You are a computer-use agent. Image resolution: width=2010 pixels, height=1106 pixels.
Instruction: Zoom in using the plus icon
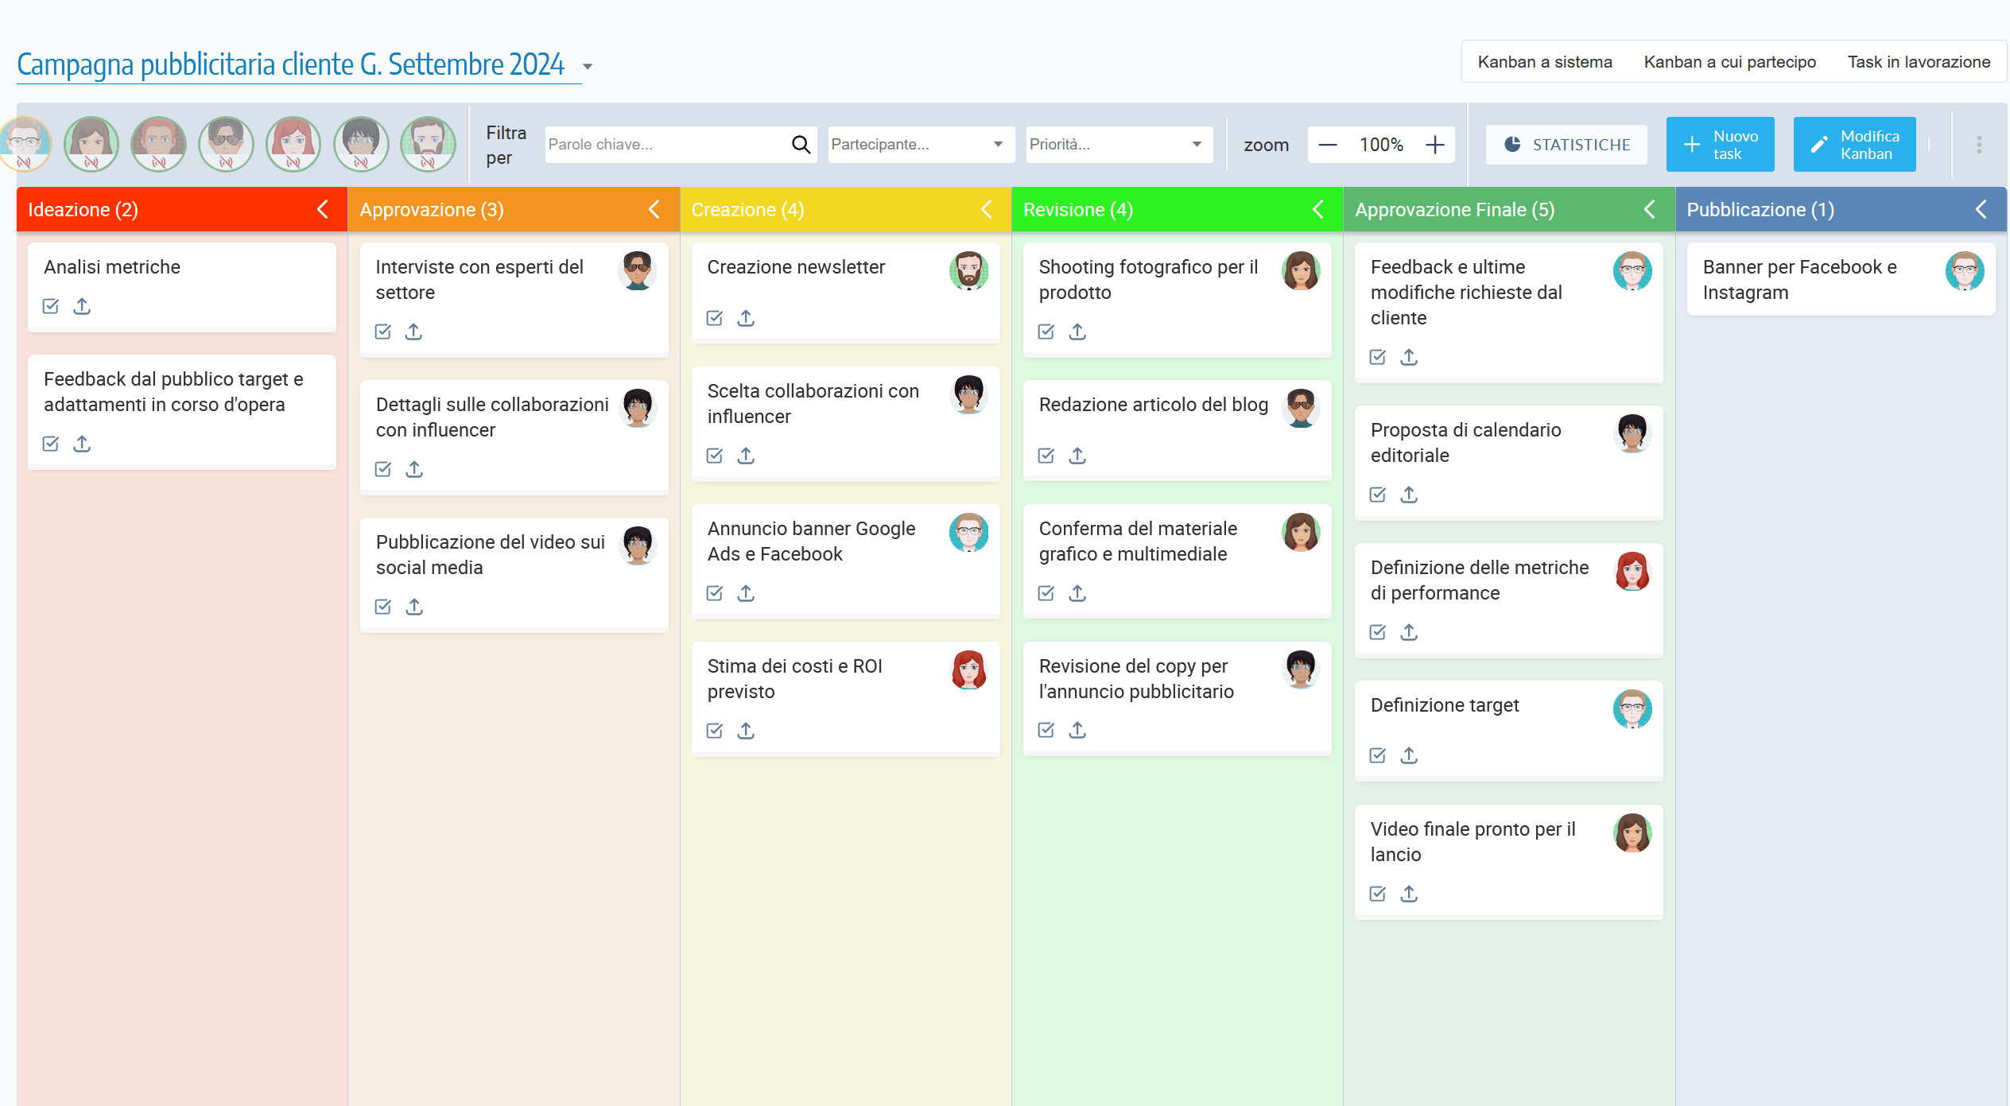pos(1436,144)
